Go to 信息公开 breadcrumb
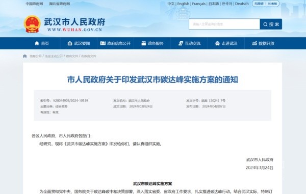Image resolution: width=306 pixels, height=194 pixels. coord(36,56)
